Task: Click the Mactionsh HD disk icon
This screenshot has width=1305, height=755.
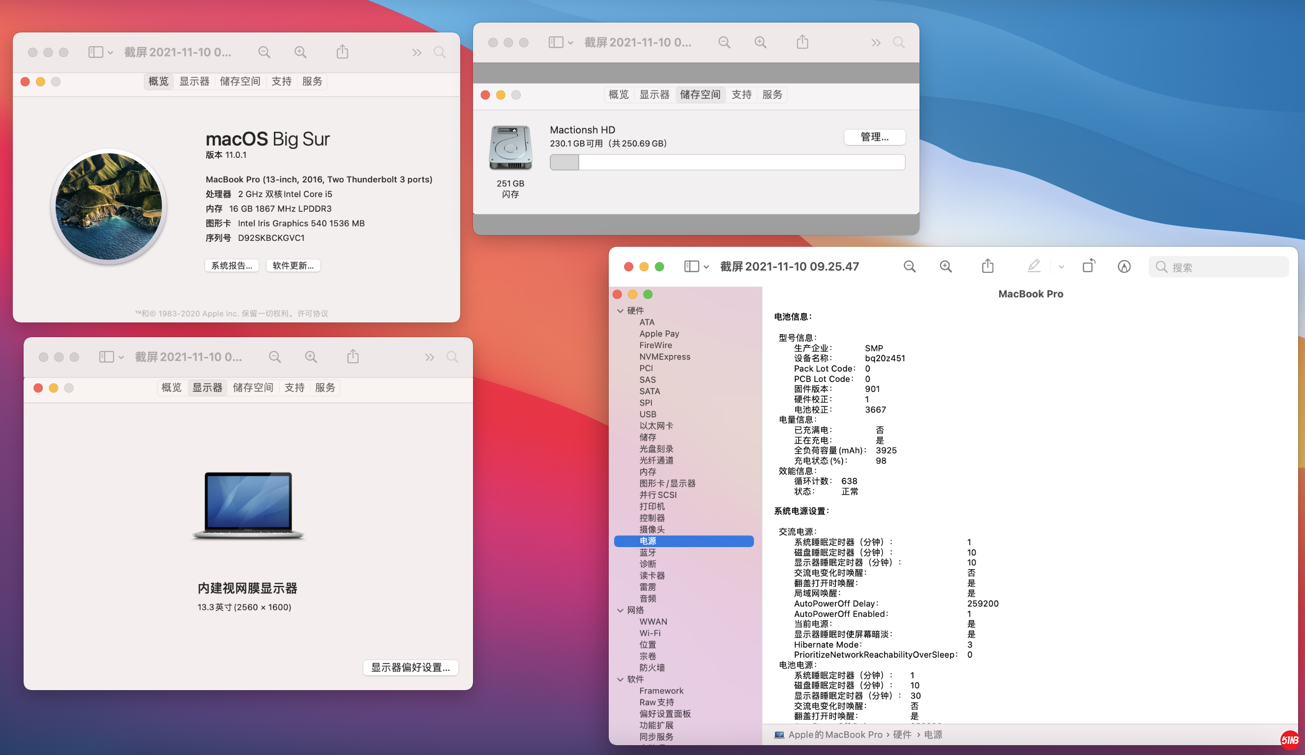Action: (x=510, y=147)
